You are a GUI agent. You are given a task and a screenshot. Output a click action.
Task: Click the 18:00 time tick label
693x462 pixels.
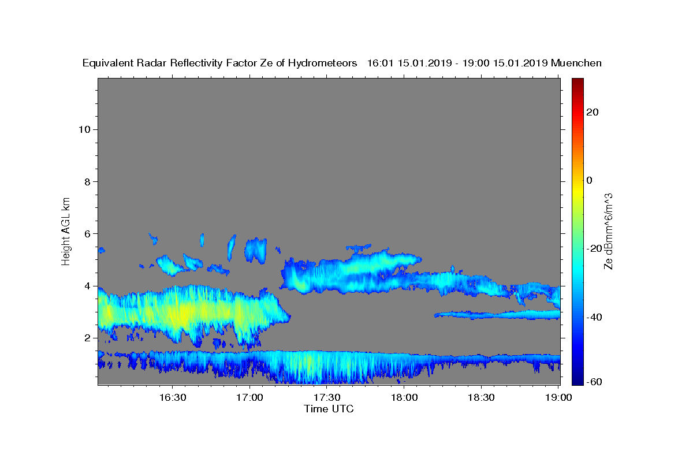404,398
